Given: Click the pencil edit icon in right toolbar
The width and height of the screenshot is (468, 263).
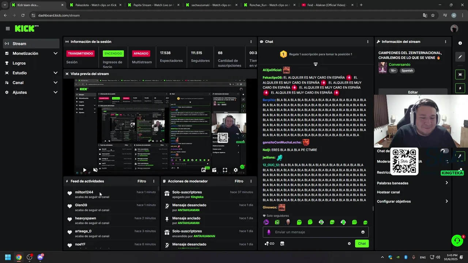Looking at the screenshot, I should [x=460, y=57].
